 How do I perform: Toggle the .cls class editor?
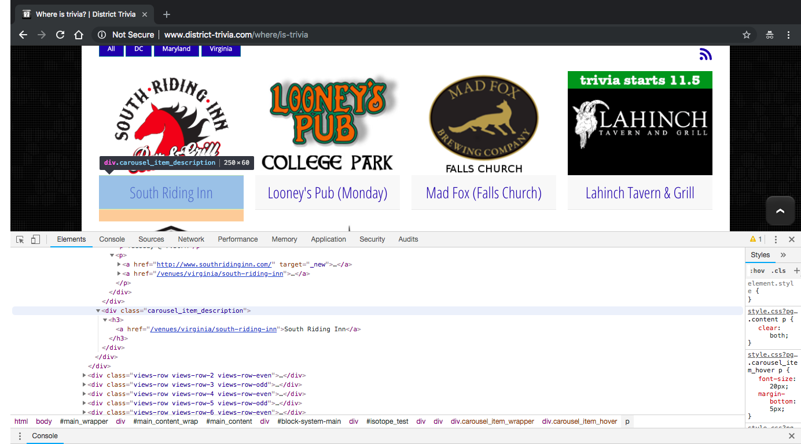click(779, 271)
